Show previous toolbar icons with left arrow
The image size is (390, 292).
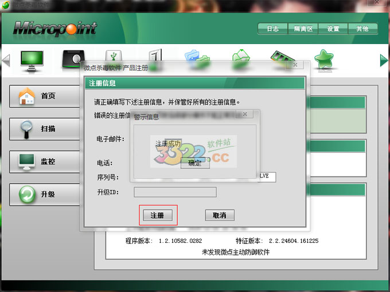pos(6,60)
